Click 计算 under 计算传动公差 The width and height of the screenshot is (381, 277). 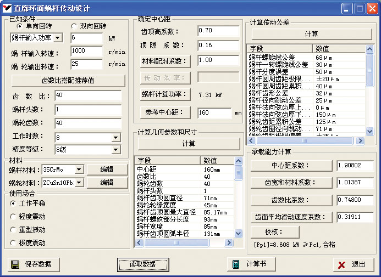pos(311,34)
